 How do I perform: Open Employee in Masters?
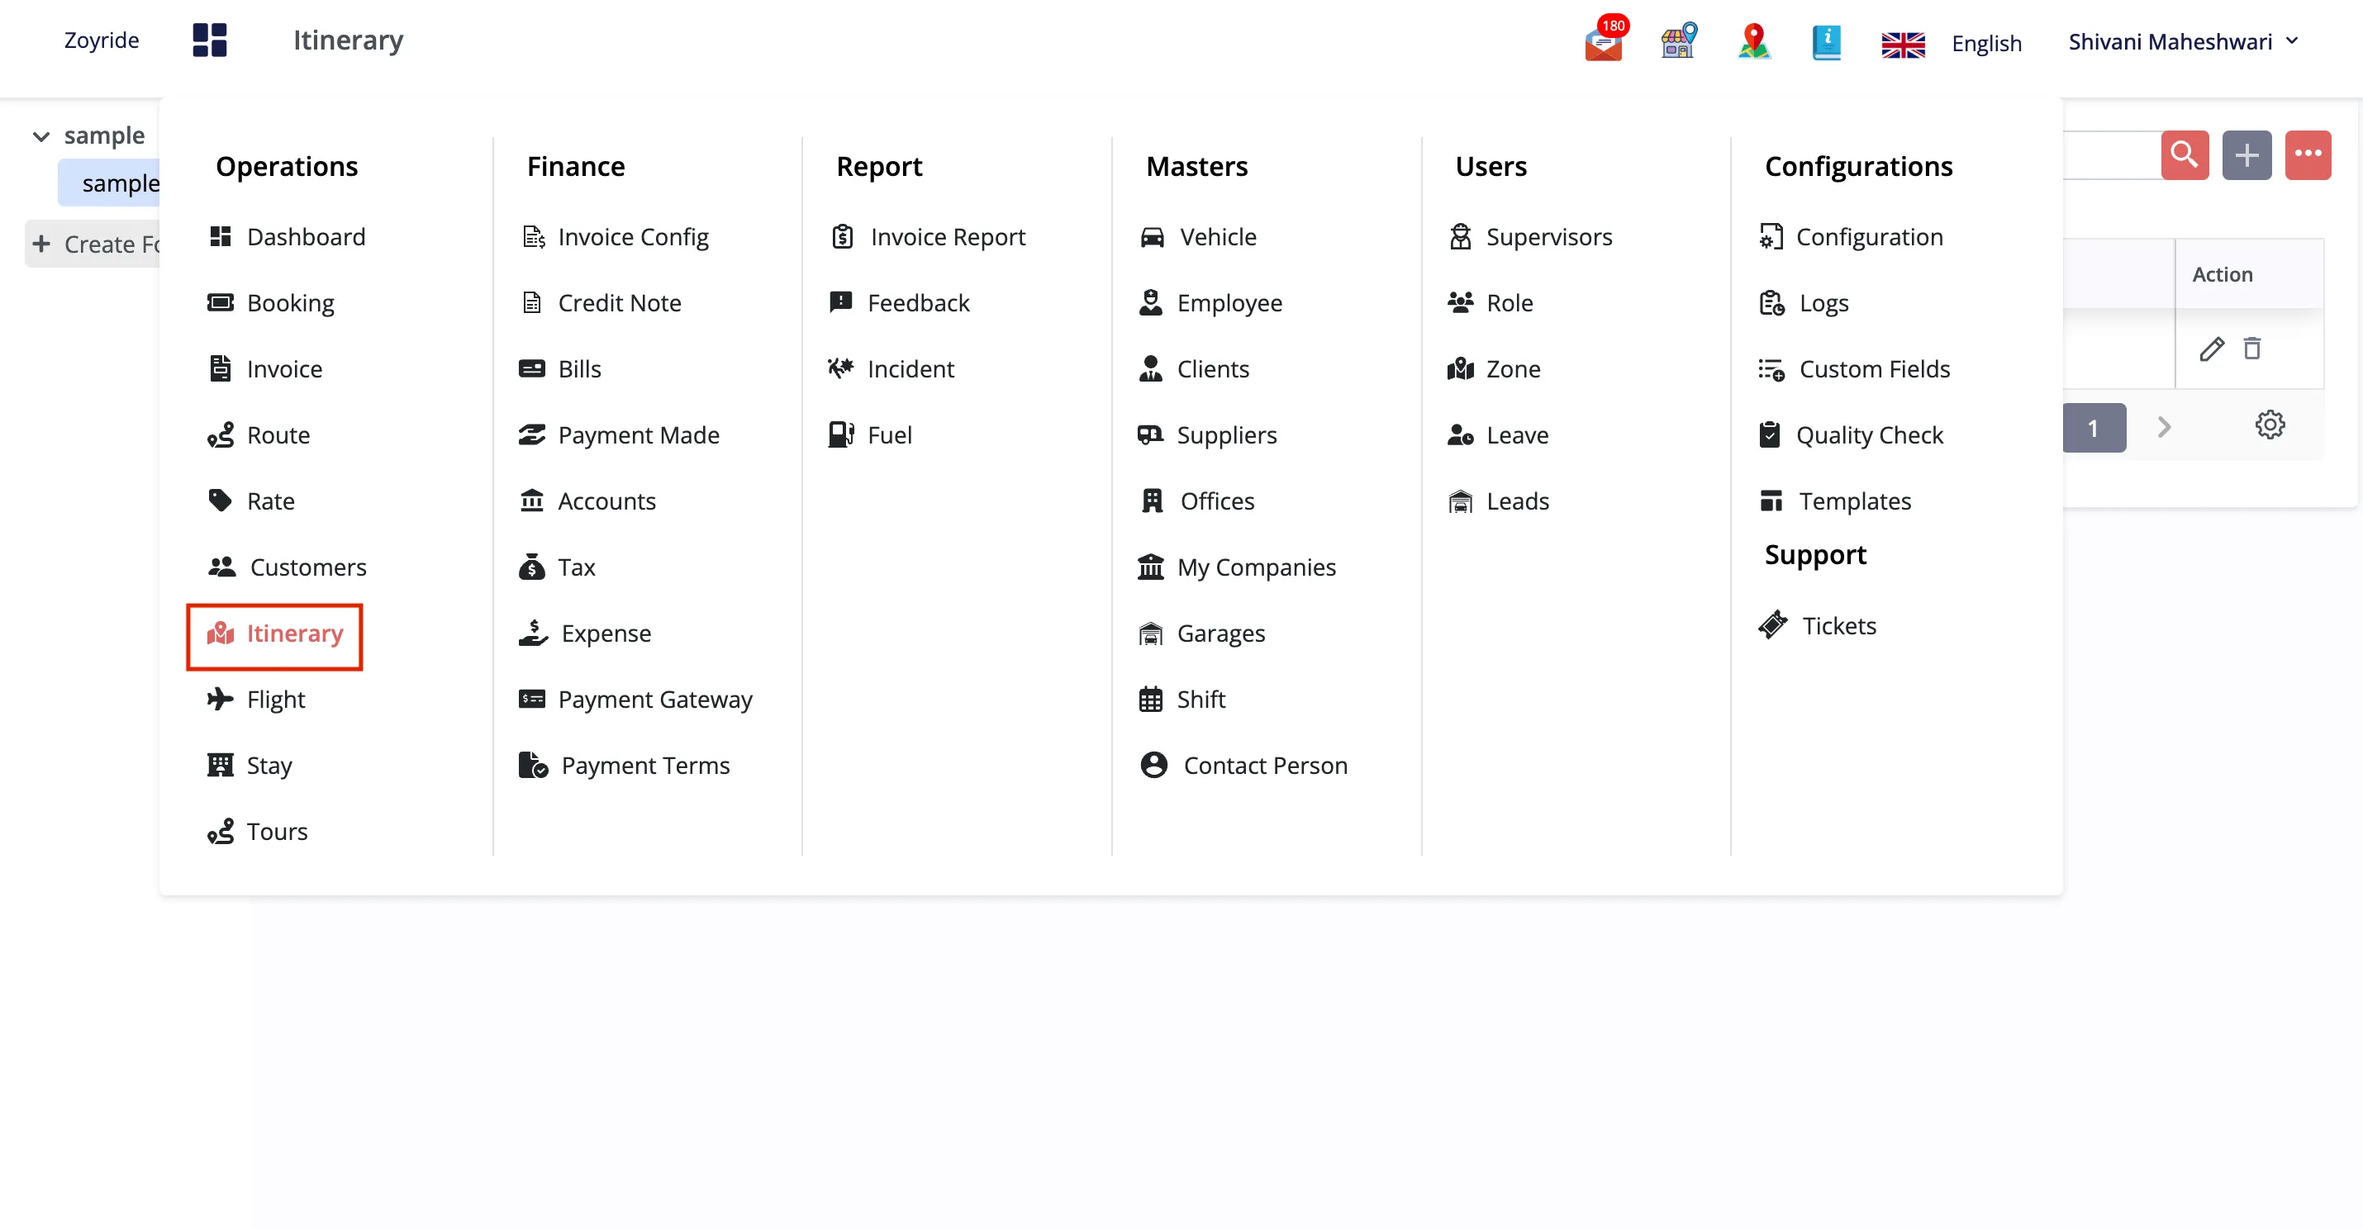click(x=1212, y=302)
